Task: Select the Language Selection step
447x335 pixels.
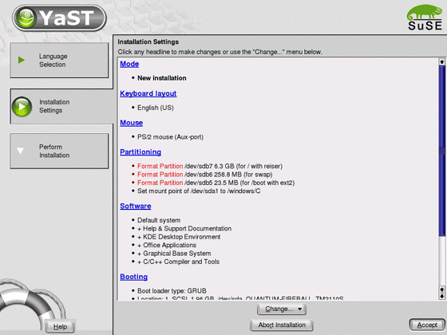Action: click(x=59, y=60)
